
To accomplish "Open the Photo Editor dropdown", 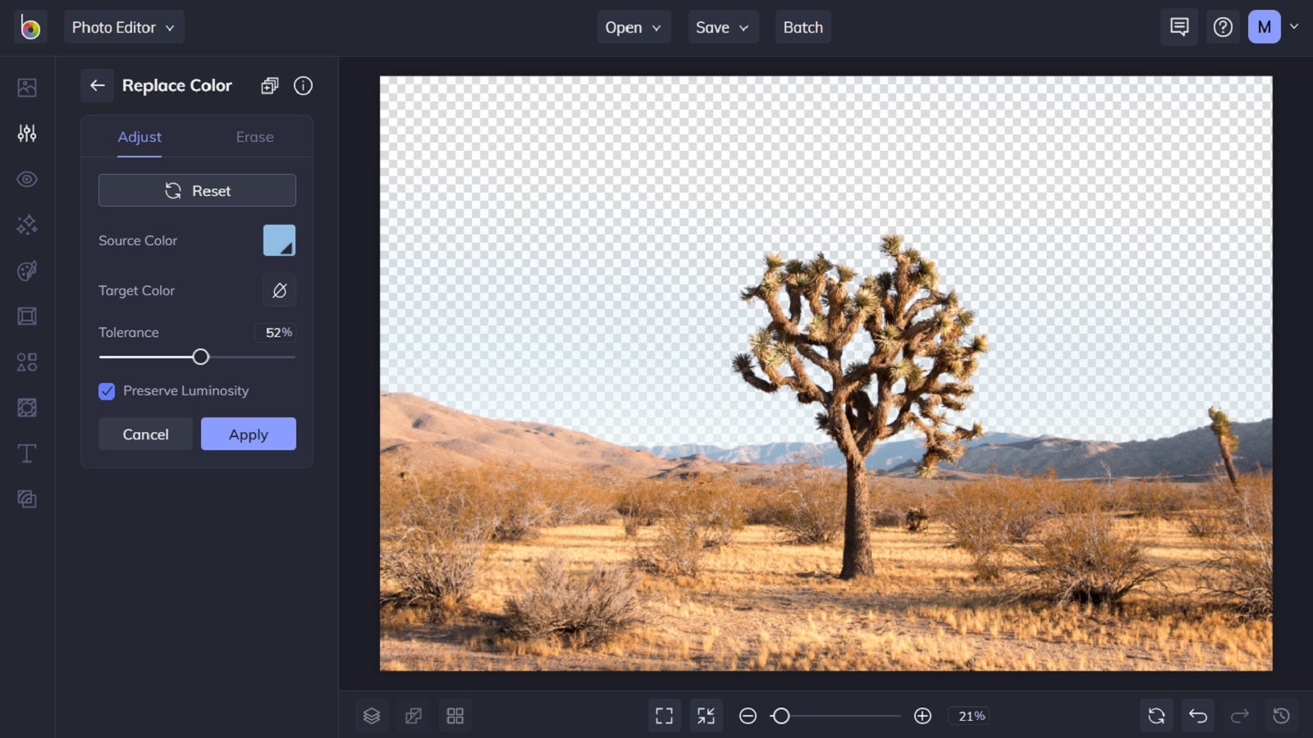I will [x=124, y=26].
